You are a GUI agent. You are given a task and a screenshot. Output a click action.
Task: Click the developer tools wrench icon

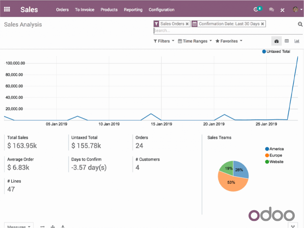[x=282, y=10]
